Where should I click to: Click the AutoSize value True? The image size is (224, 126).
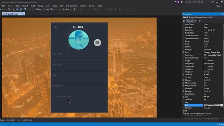pos(205,27)
